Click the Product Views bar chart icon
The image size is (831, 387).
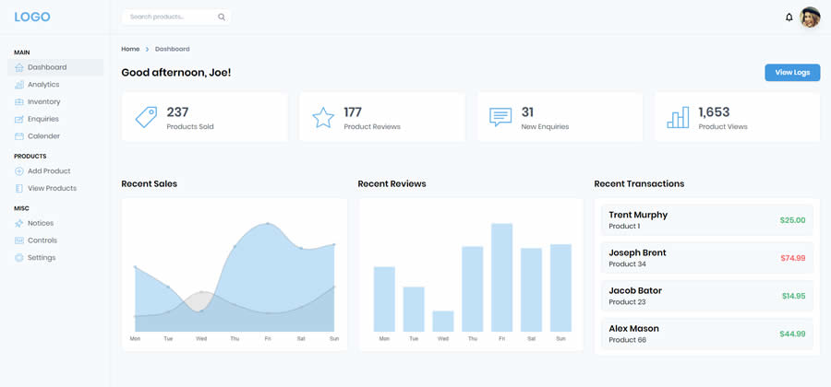(x=678, y=117)
